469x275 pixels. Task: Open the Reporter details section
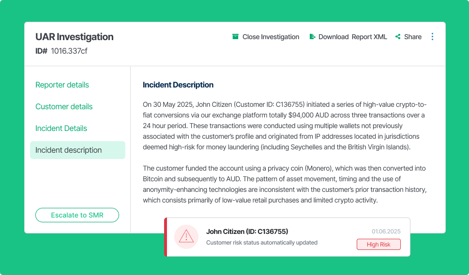[62, 85]
